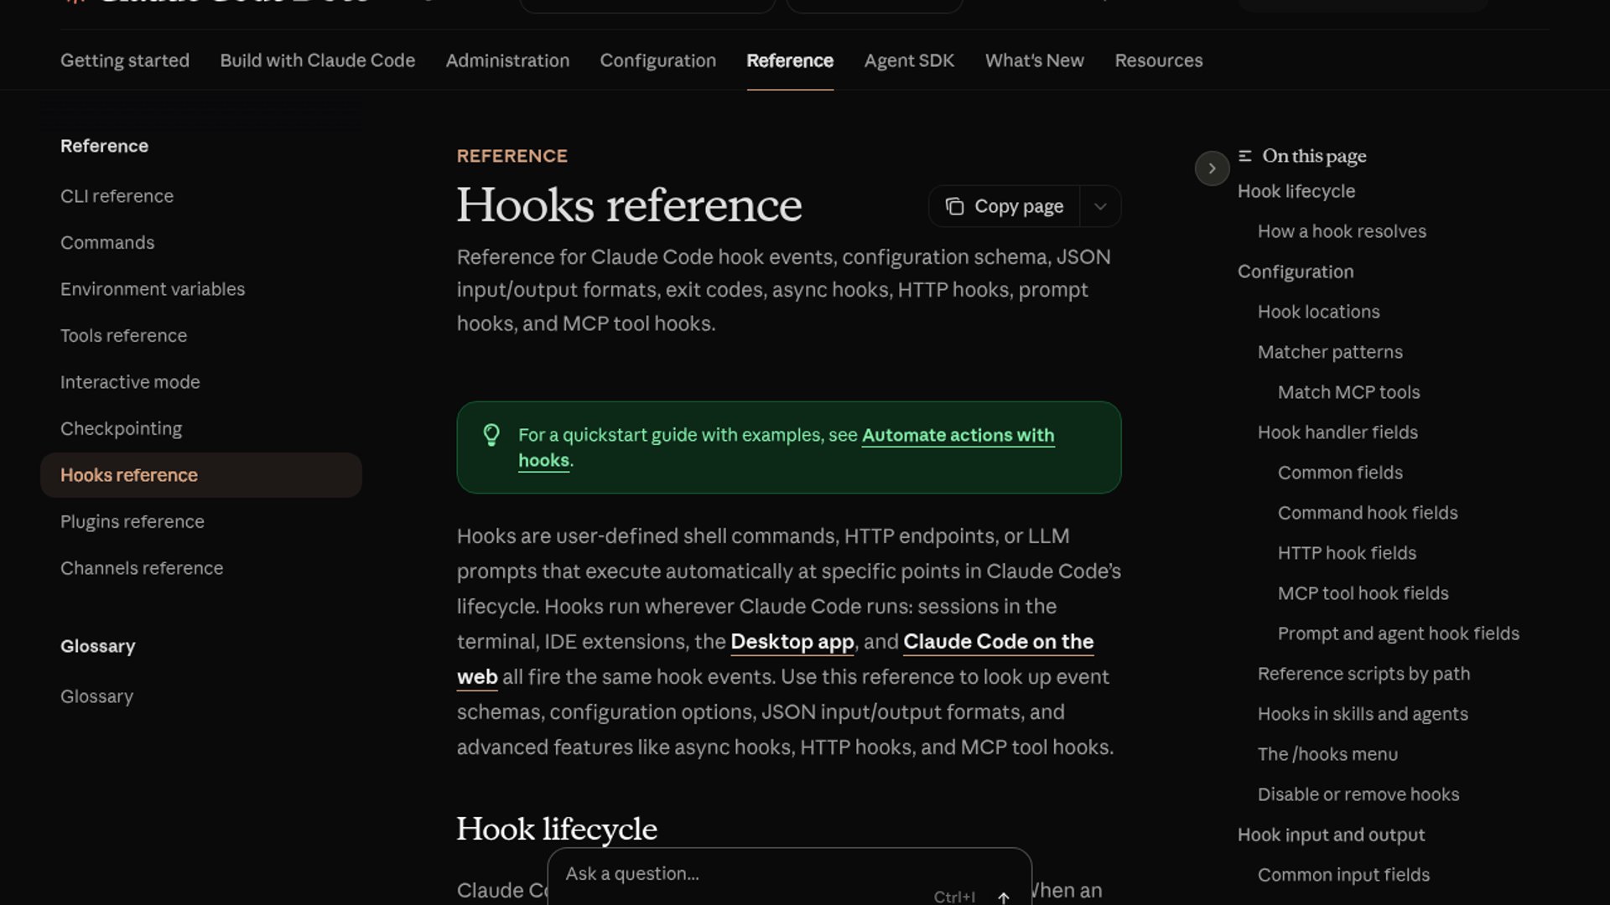Click the copy icon in Copy page button

(x=954, y=206)
